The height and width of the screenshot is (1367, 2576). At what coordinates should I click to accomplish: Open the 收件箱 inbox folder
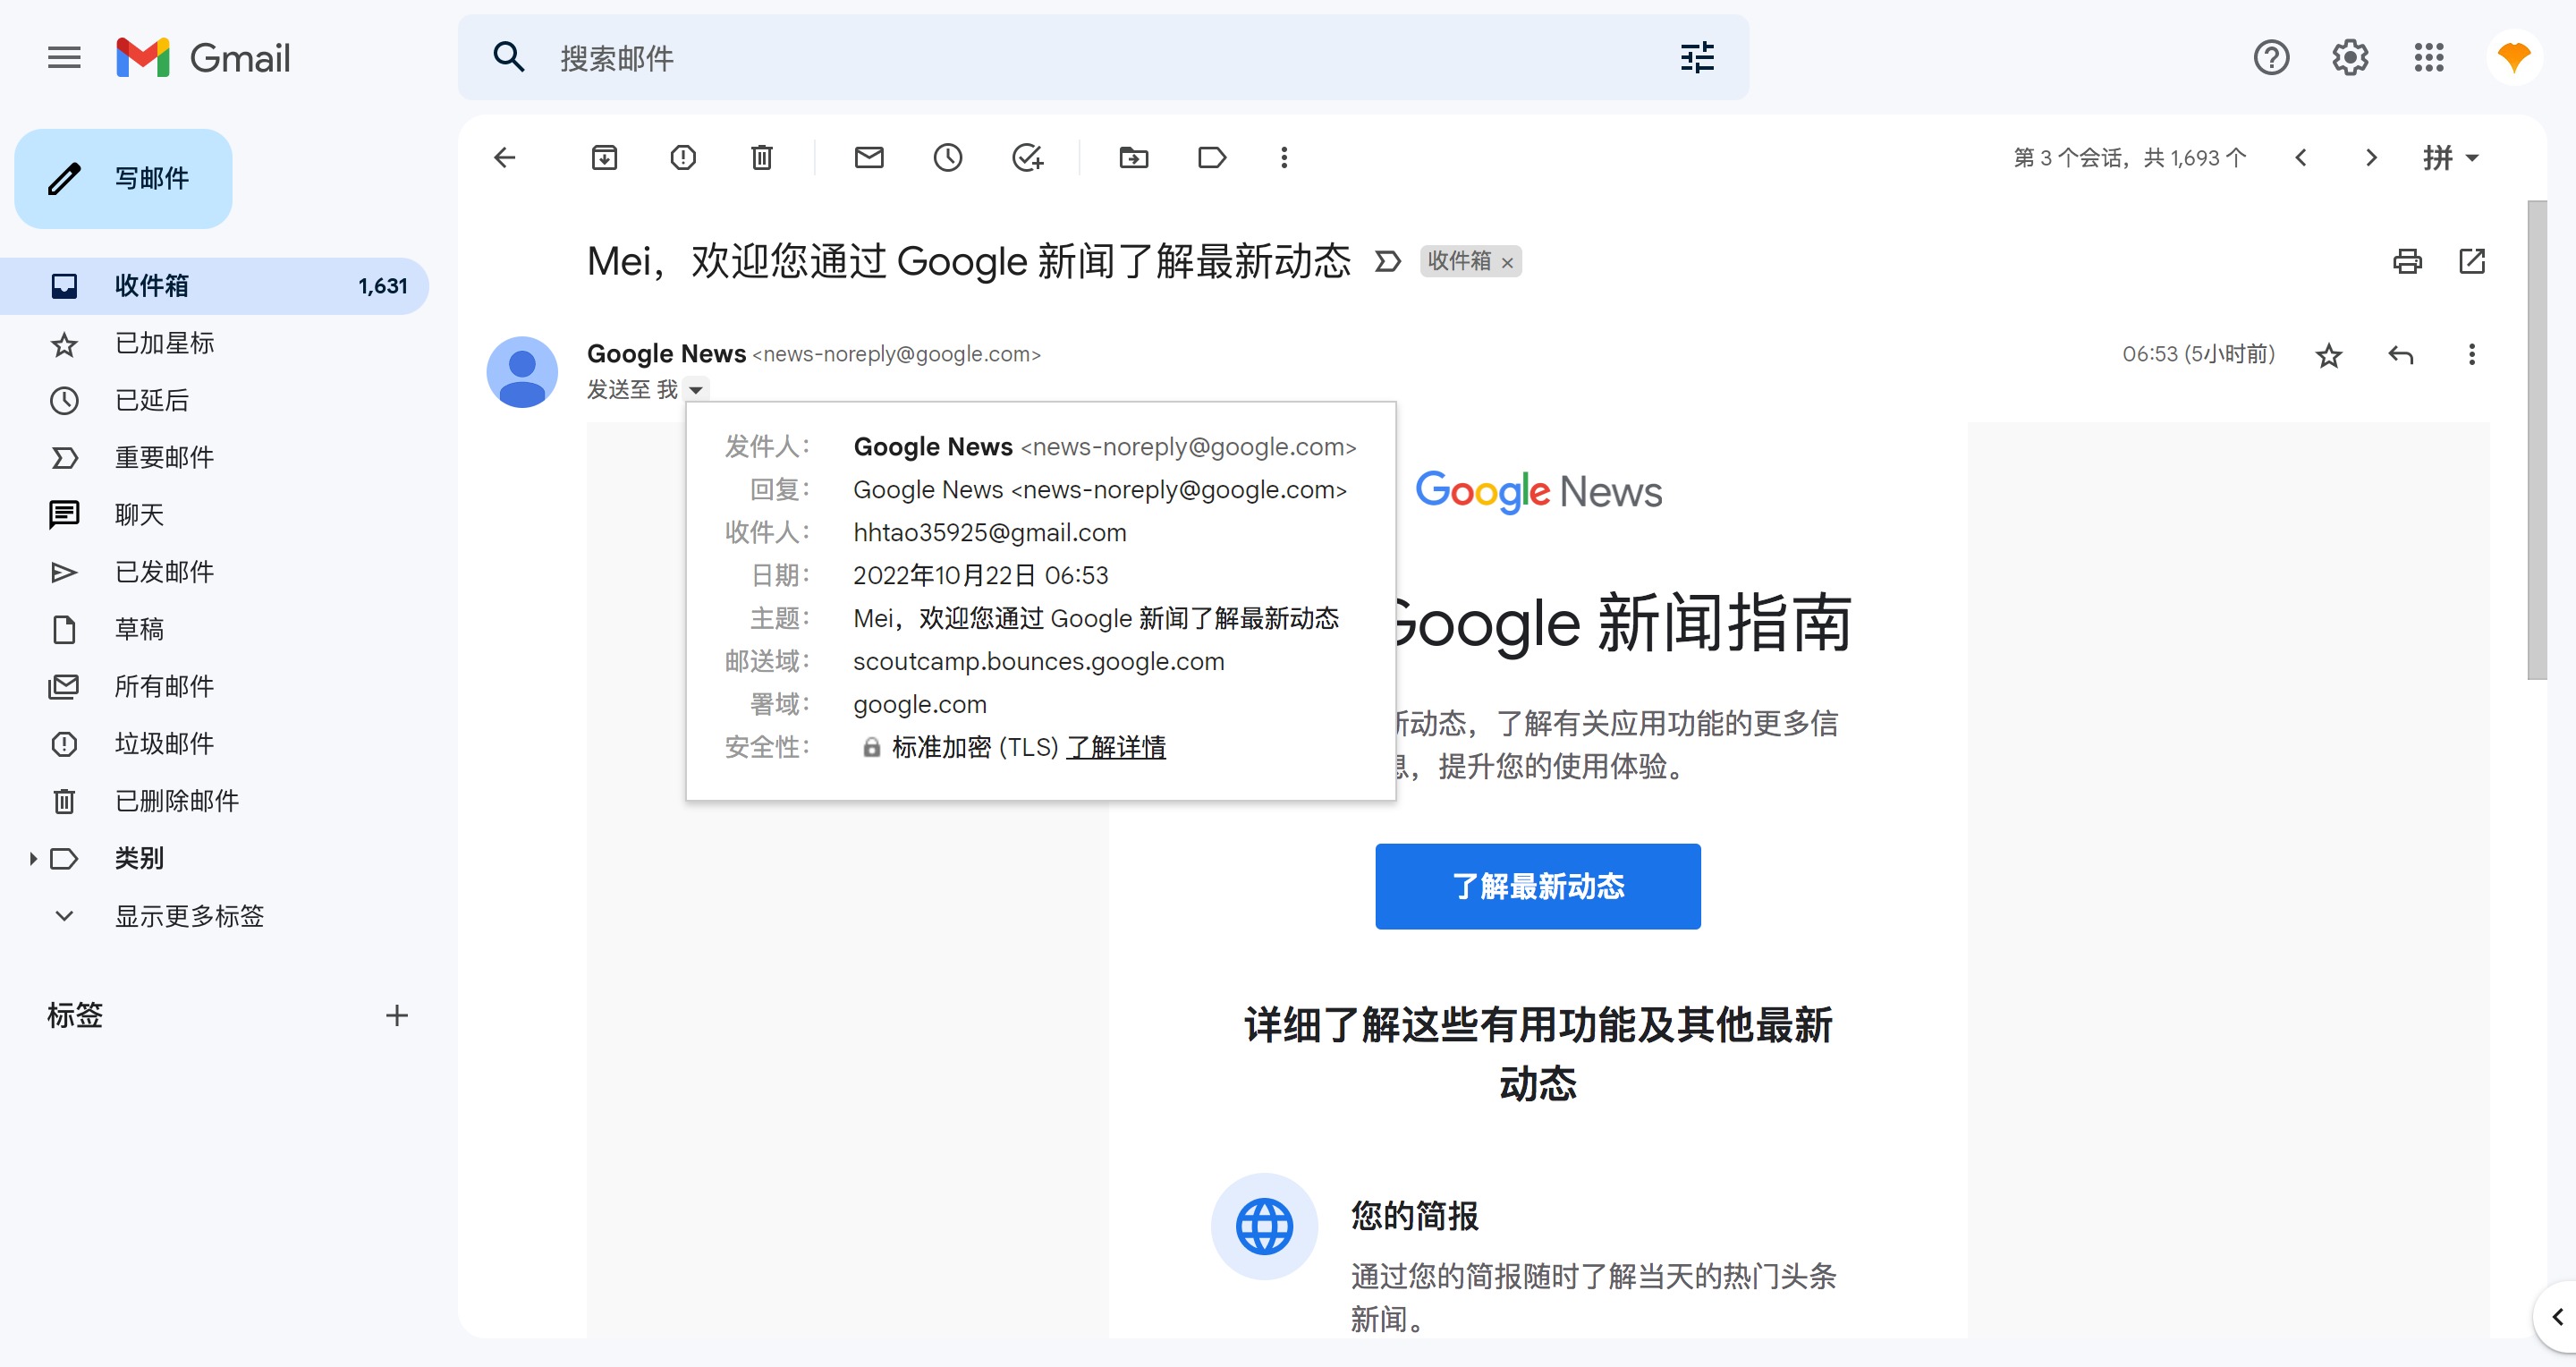click(x=214, y=286)
